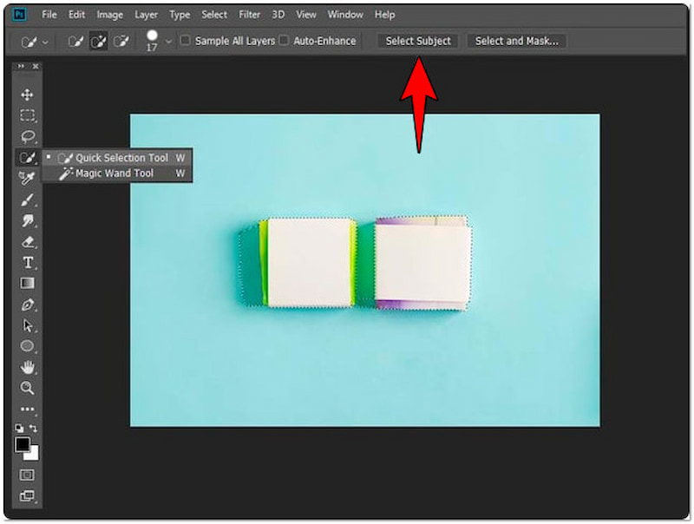Pick the Rectangular Marquee tool
Viewport: 694px width, 524px height.
pyautogui.click(x=28, y=115)
